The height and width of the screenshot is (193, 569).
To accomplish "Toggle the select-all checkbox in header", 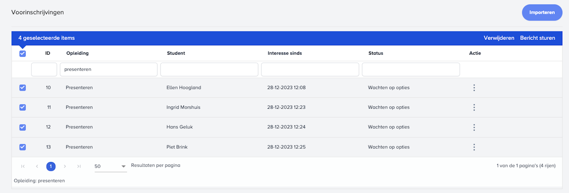I will (23, 54).
